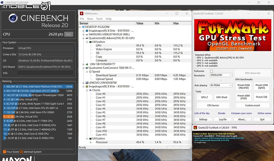
Task: Enable the FurMark Fullscreen checkbox
Action: pyautogui.click(x=211, y=71)
